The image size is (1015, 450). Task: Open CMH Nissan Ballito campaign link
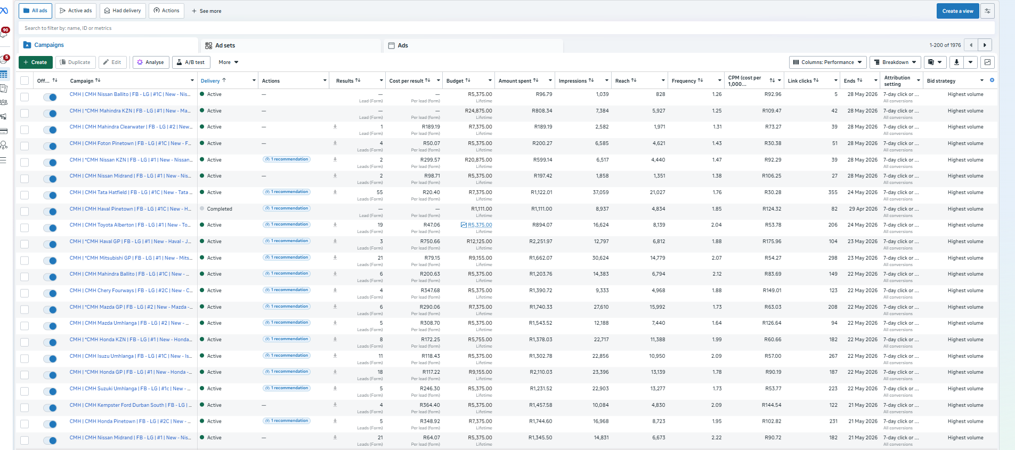130,94
